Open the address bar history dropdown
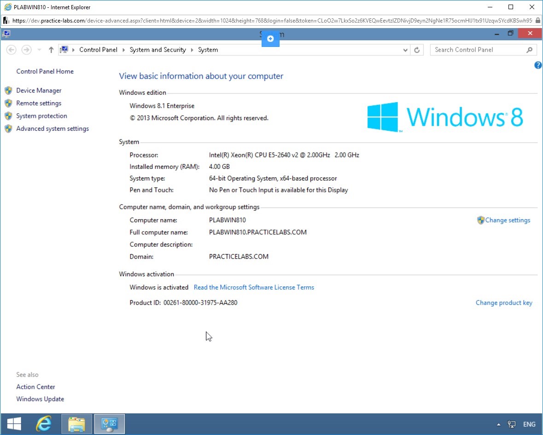This screenshot has height=435, width=543. point(405,50)
